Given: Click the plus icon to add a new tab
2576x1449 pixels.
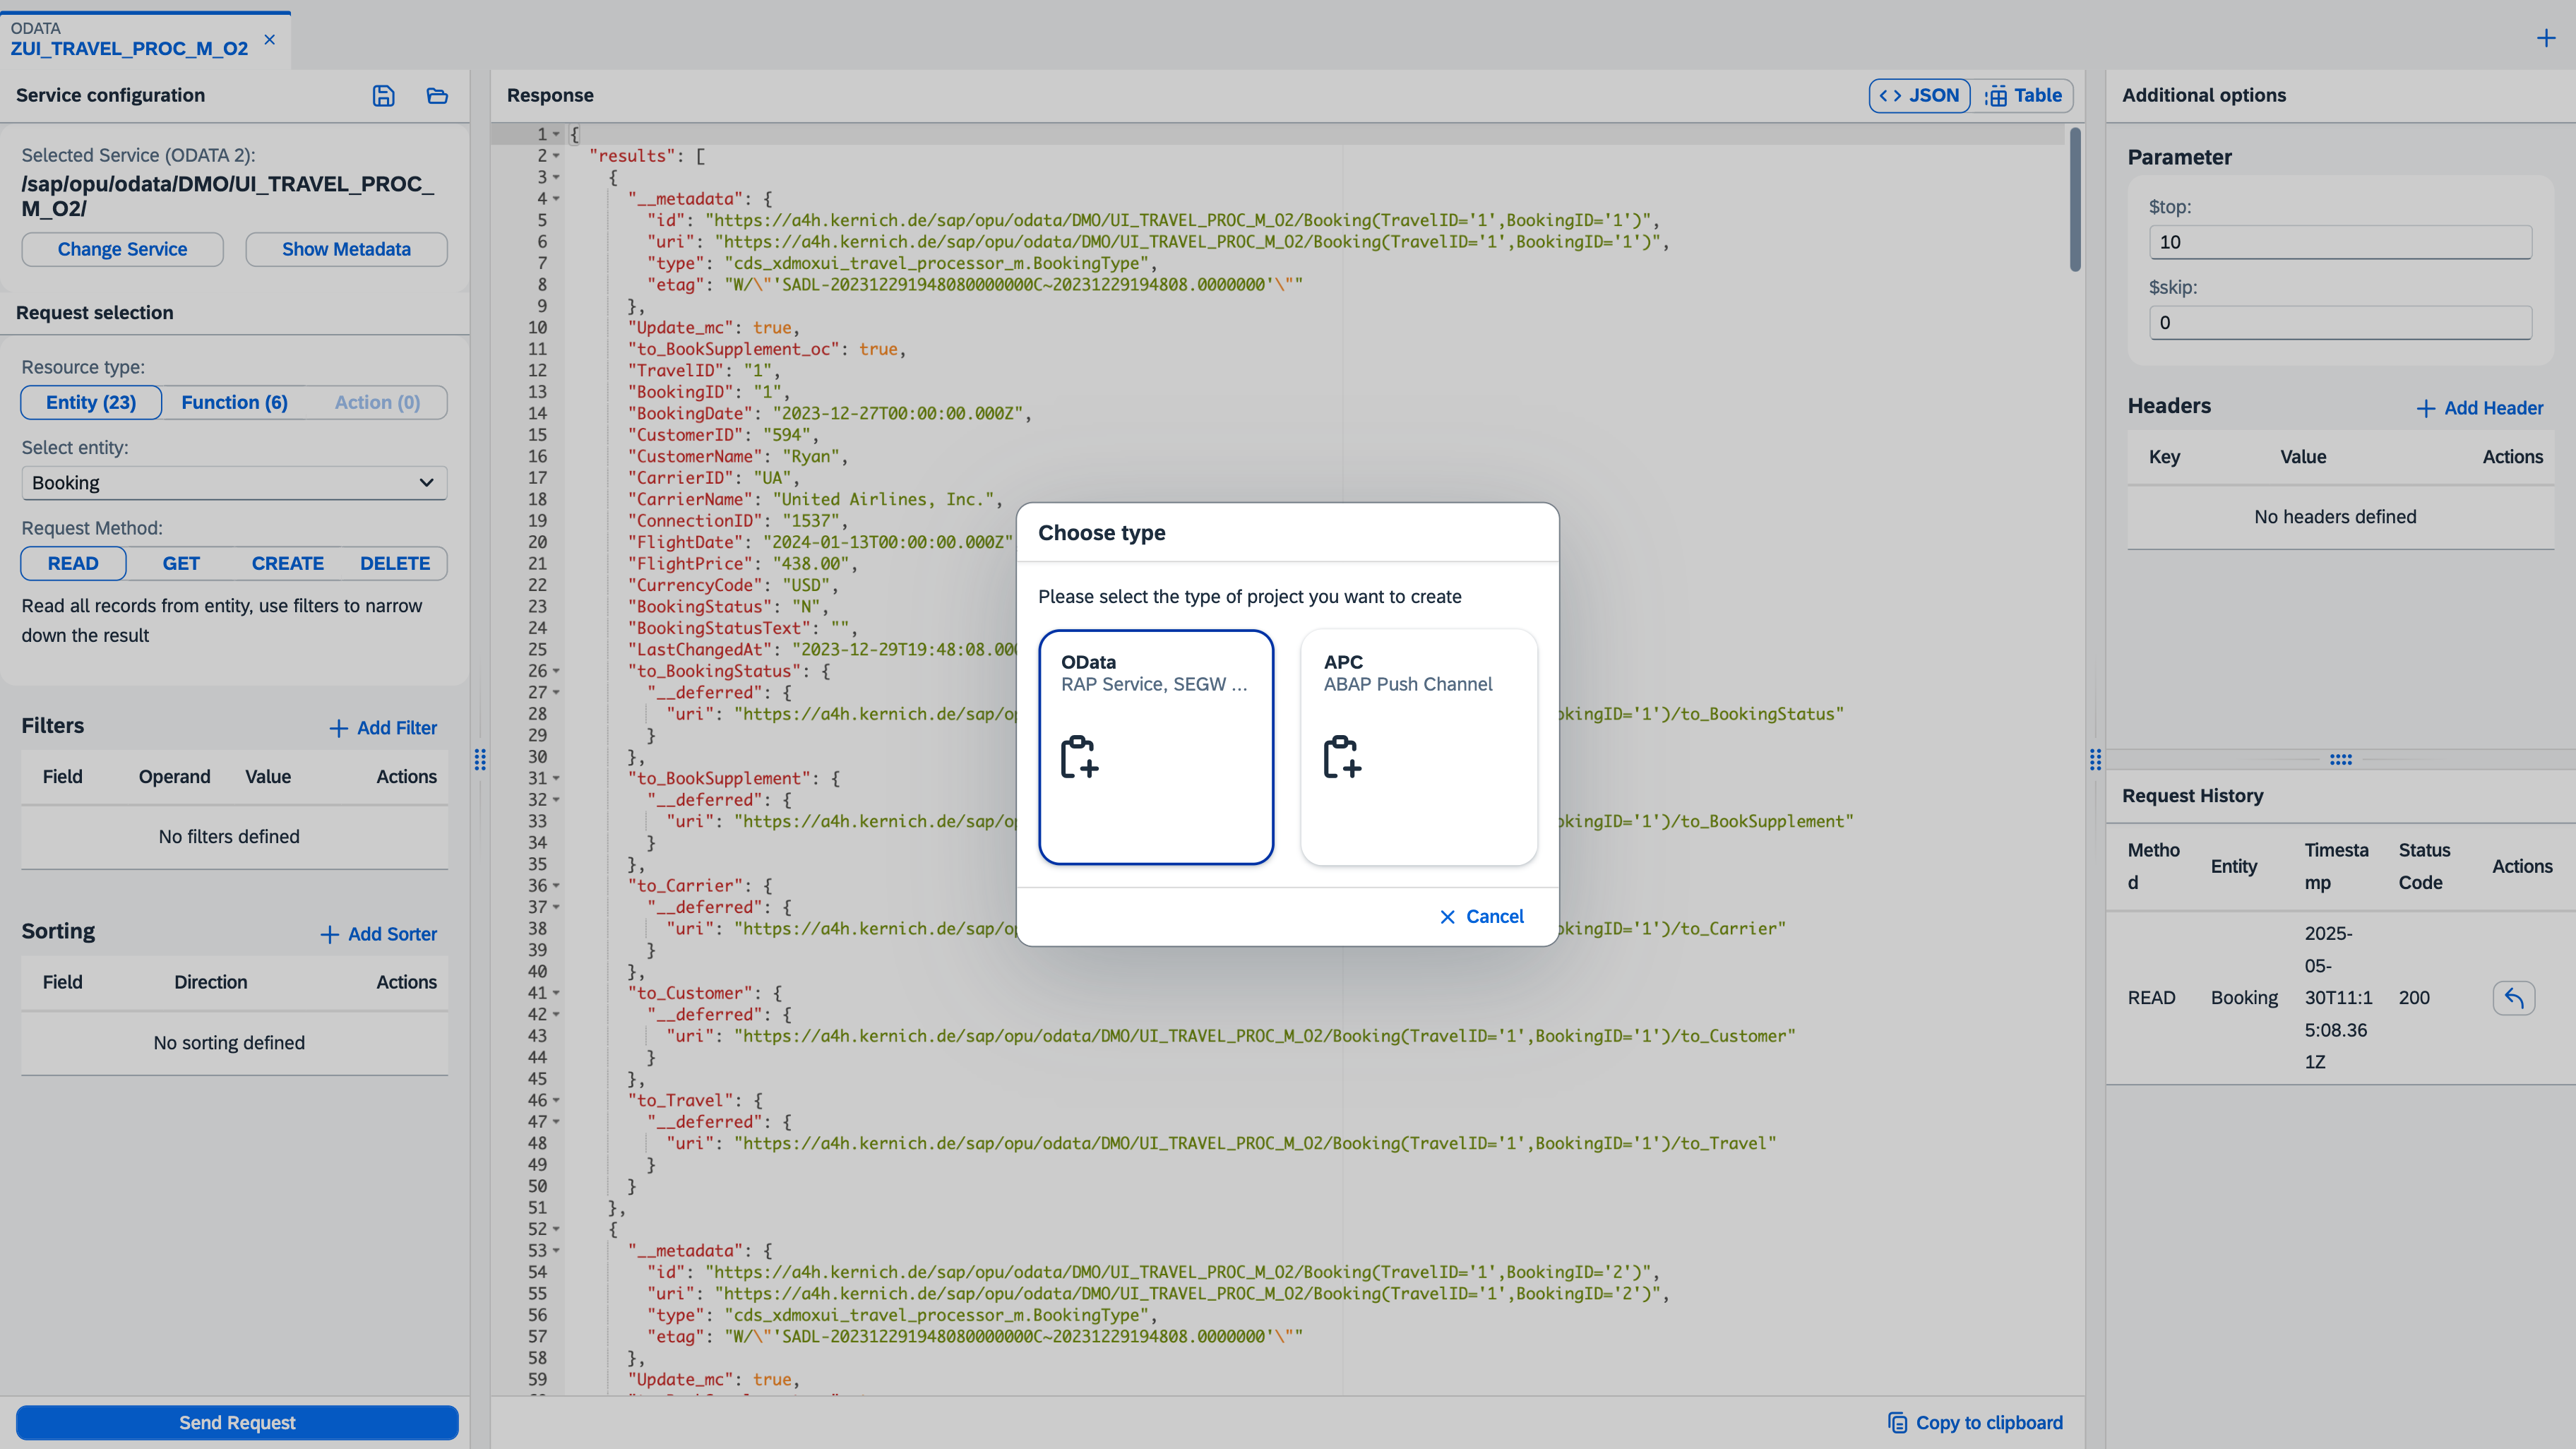Looking at the screenshot, I should (x=2546, y=39).
